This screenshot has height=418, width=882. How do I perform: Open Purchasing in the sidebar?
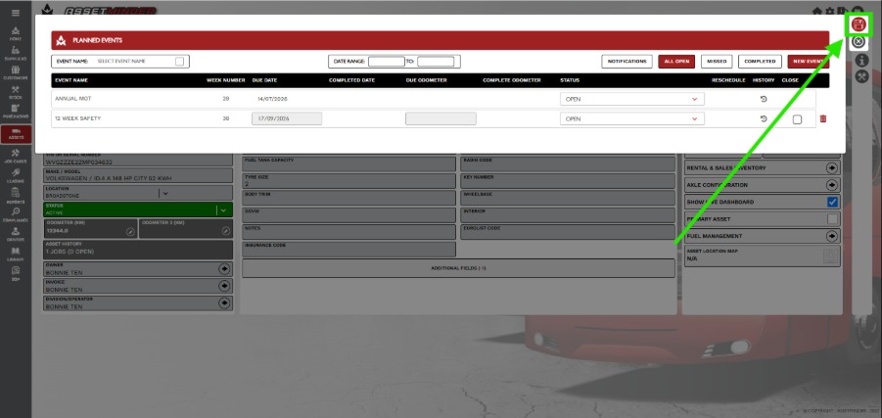[16, 112]
